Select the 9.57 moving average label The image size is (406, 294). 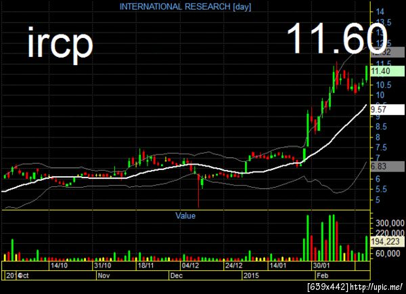pos(387,110)
